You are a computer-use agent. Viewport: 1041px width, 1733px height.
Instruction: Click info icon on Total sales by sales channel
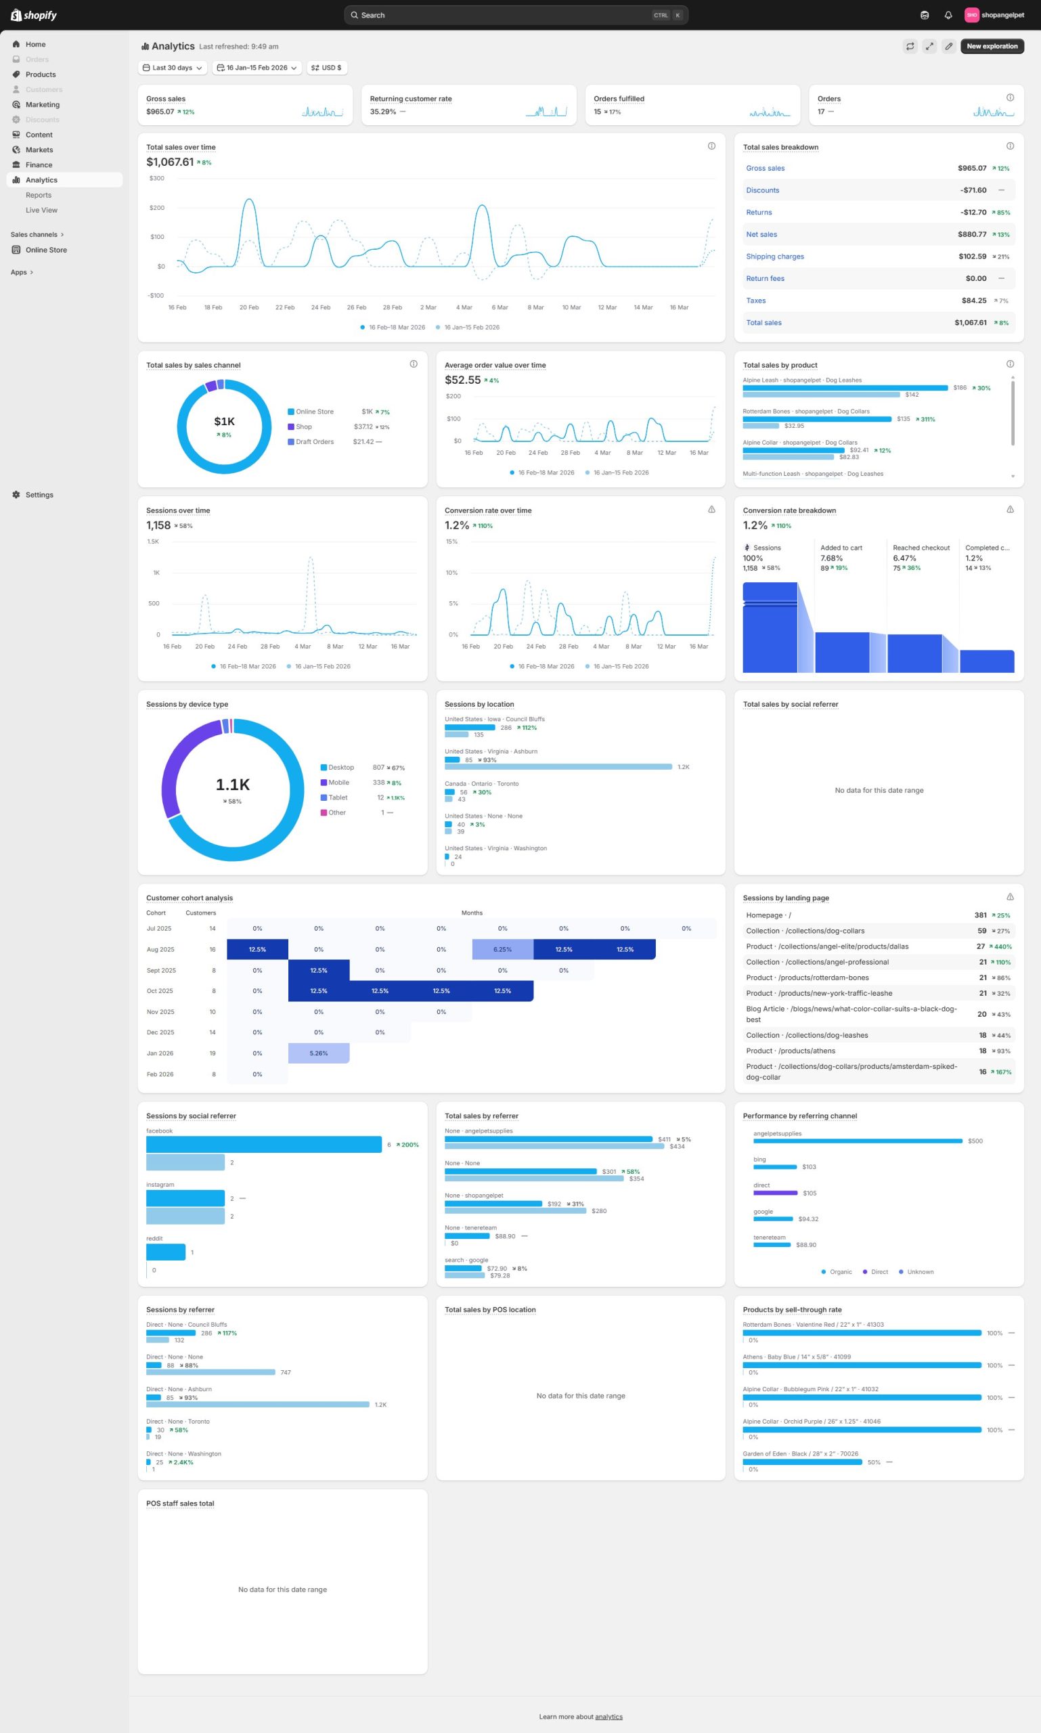click(x=413, y=364)
